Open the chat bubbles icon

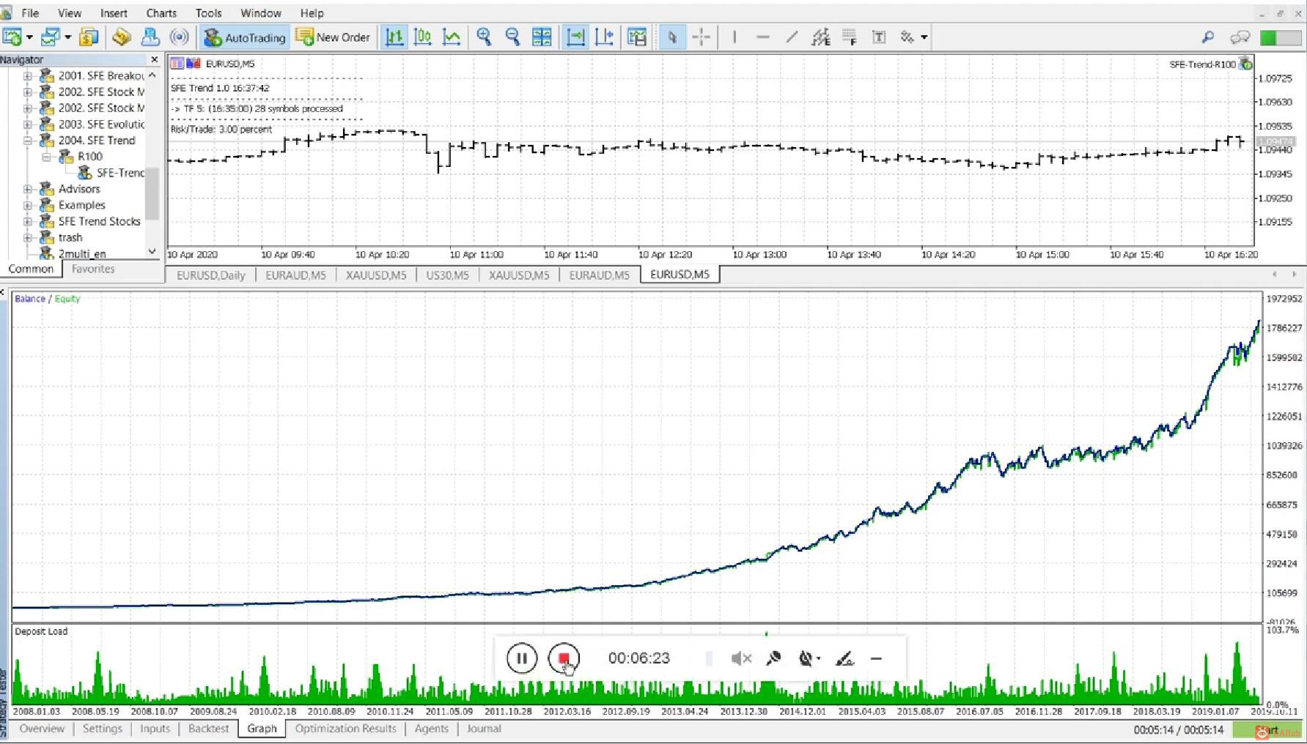coord(1240,37)
